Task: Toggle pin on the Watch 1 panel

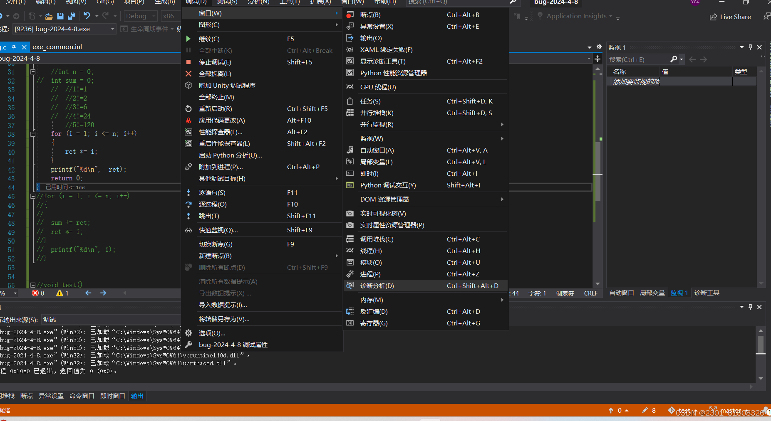Action: pyautogui.click(x=750, y=47)
